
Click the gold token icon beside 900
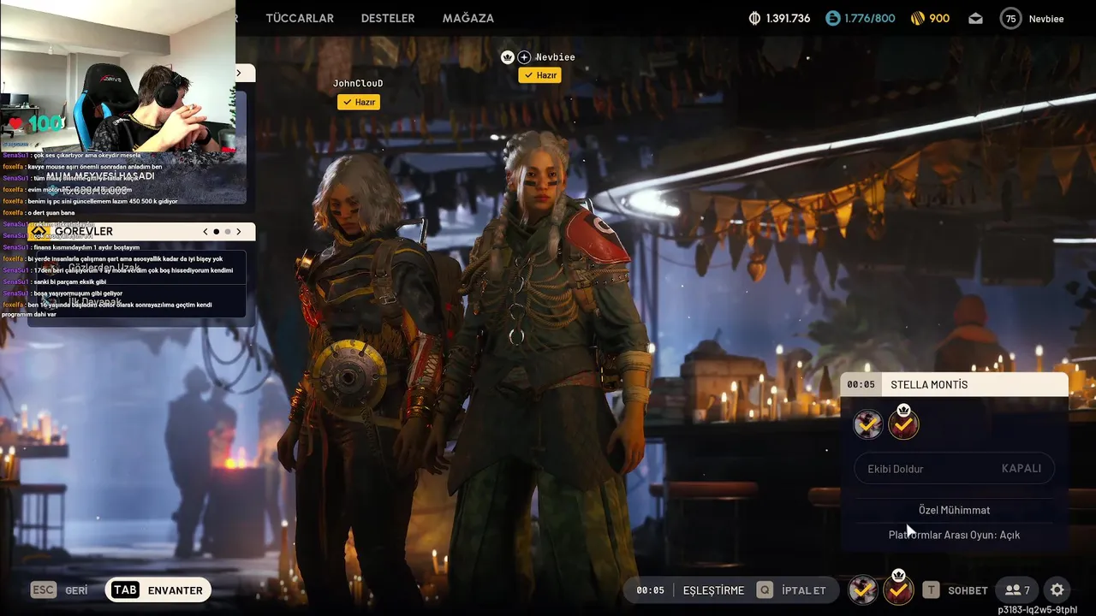pos(917,18)
